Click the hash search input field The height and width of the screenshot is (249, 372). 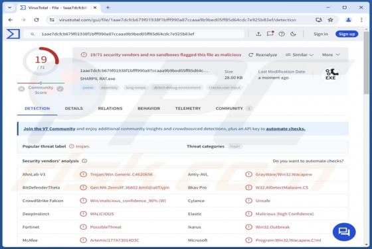coord(136,34)
